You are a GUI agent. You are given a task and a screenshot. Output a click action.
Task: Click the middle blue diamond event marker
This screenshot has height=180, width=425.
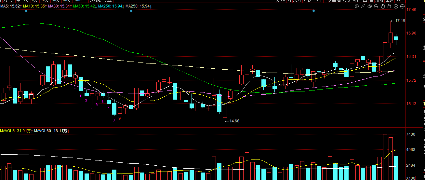pyautogui.click(x=131, y=11)
